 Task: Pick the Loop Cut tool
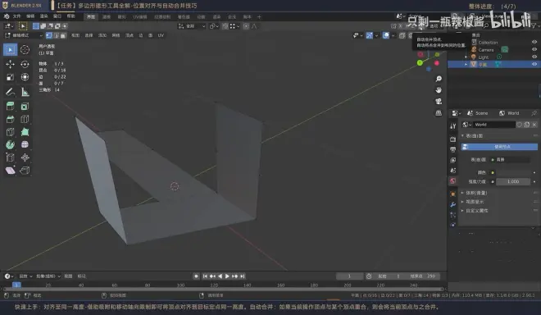25,119
